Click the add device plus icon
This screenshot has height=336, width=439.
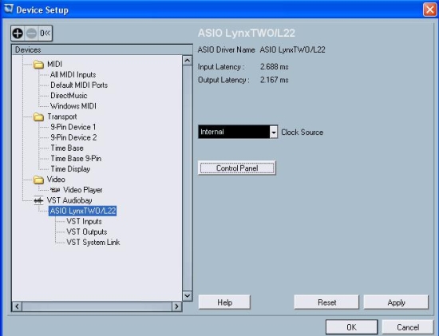tap(18, 34)
